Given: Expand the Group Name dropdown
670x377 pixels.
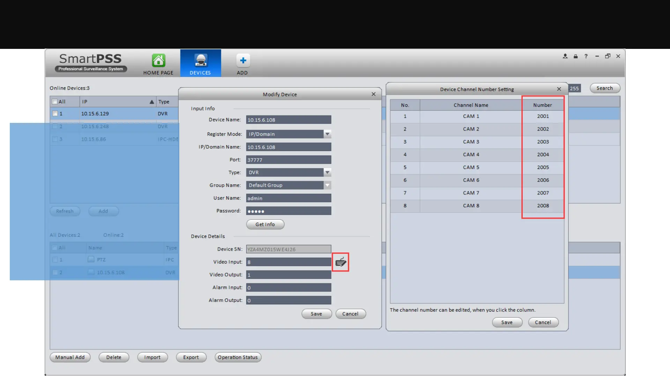Looking at the screenshot, I should (327, 185).
